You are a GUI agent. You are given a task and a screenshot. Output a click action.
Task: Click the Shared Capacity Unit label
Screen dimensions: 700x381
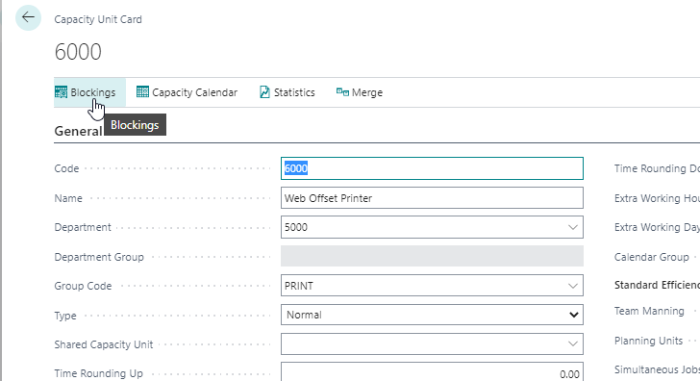(104, 344)
